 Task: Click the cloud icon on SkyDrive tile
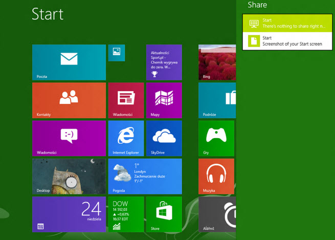tap(164, 136)
